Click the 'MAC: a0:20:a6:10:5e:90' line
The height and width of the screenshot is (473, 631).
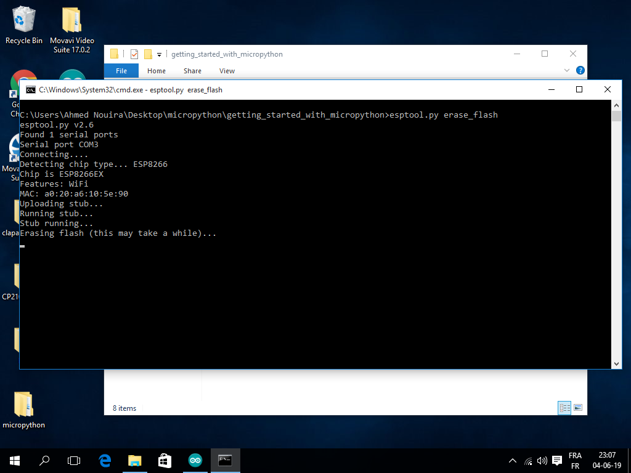[x=74, y=194]
